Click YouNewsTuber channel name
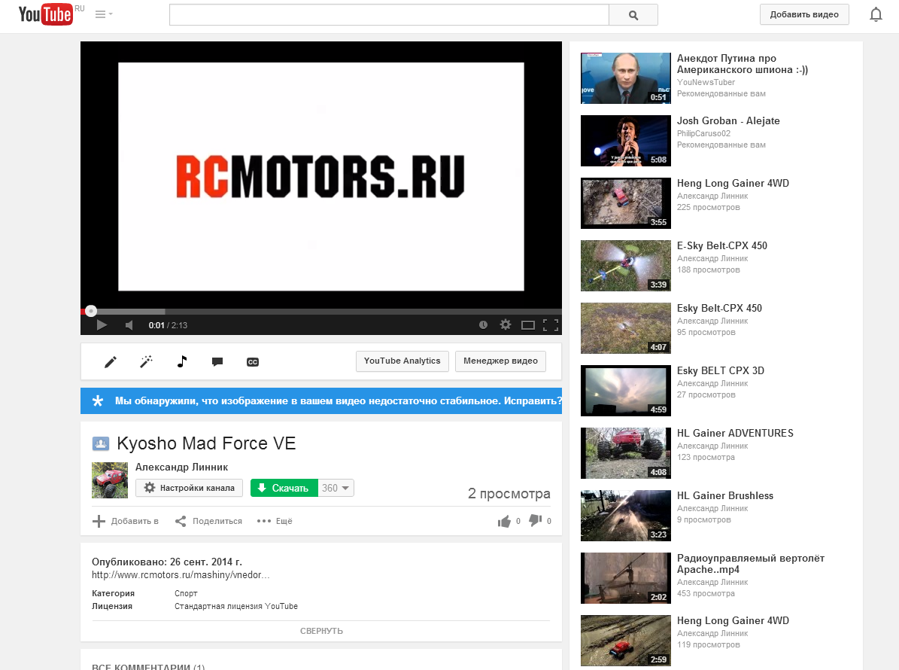 point(706,82)
